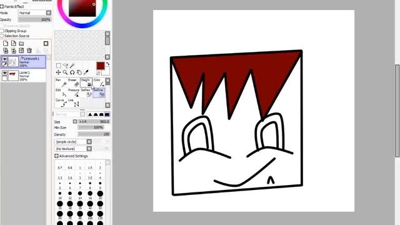Select the Magic Wand tool
Viewport: 400px width, 225px height.
(x=72, y=66)
